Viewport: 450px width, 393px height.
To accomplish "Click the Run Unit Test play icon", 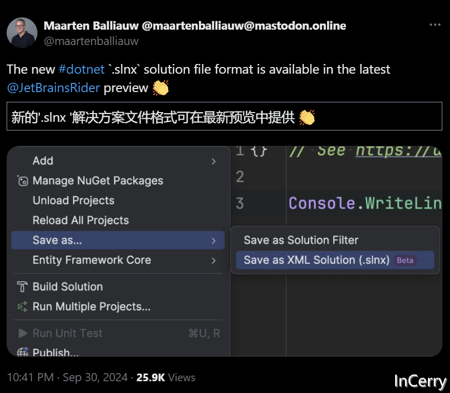I will click(23, 333).
